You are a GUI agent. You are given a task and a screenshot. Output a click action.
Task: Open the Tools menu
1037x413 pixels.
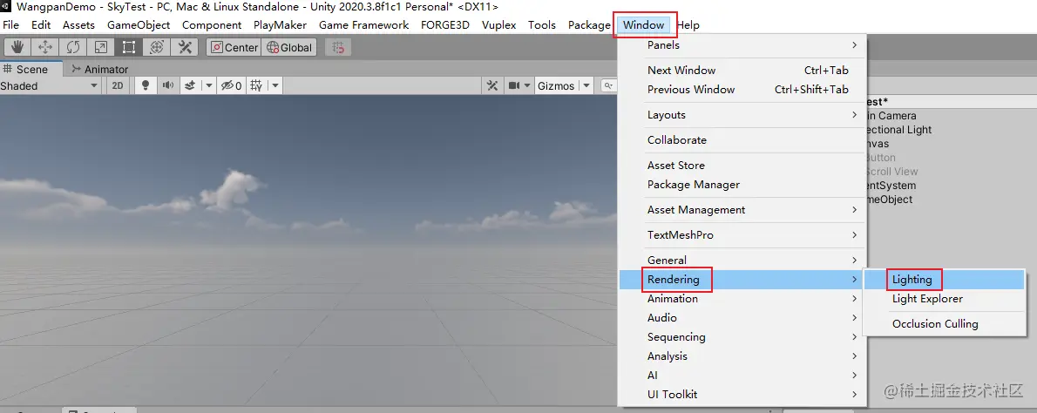pyautogui.click(x=542, y=25)
